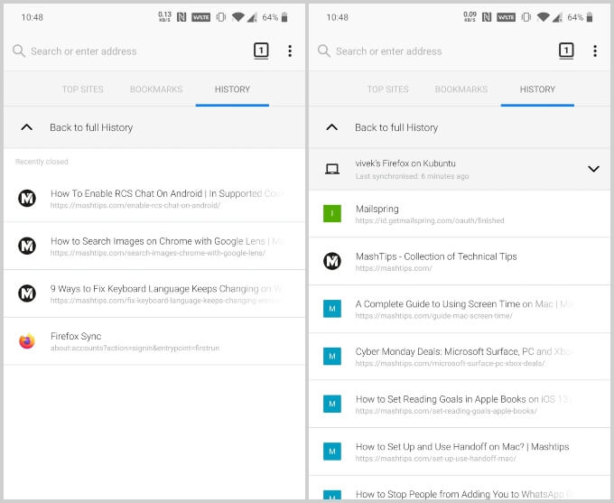Tap Wi-Fi icon in right status bar
Screen dimensions: 614x503
click(x=544, y=17)
